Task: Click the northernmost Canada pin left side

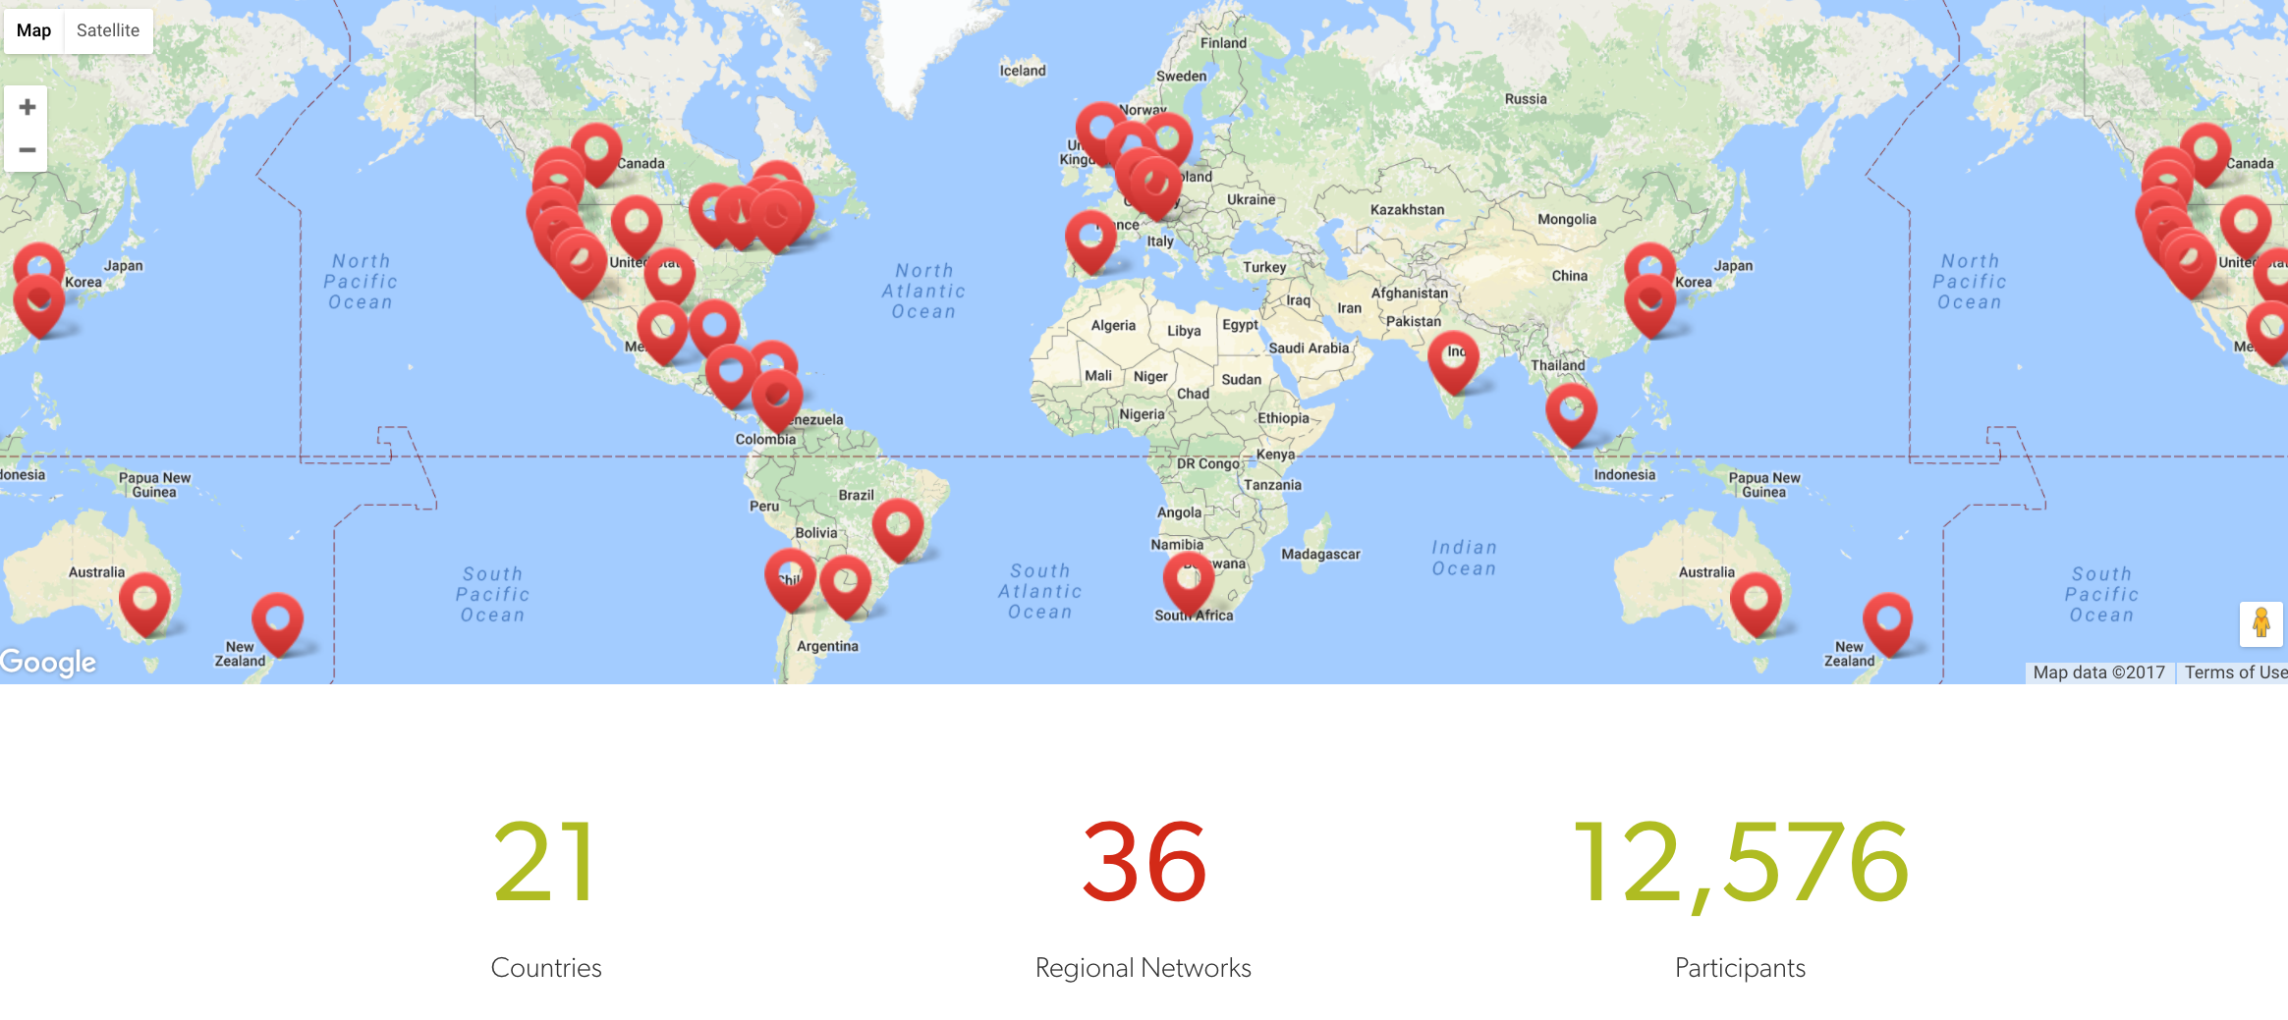Action: tap(596, 154)
